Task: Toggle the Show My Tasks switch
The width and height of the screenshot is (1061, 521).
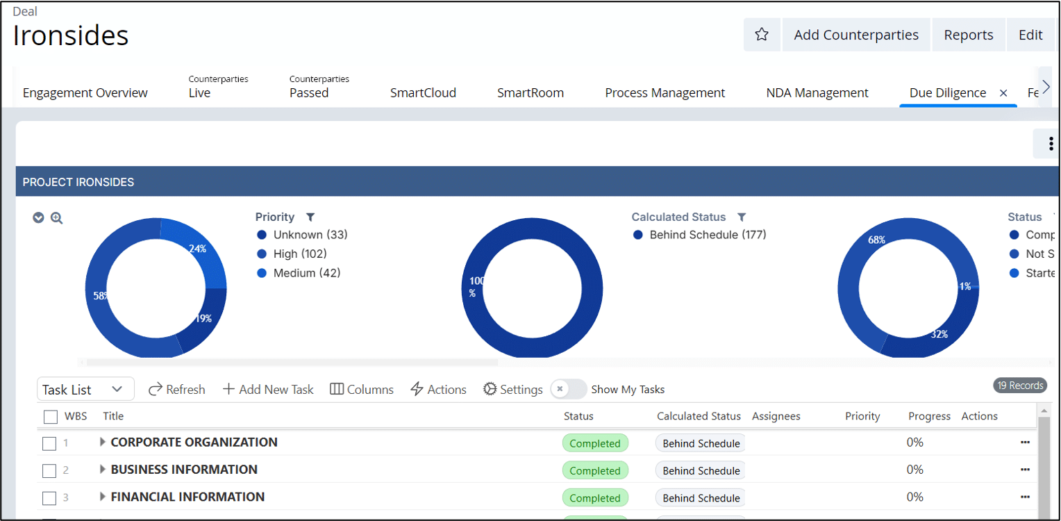Action: click(568, 389)
